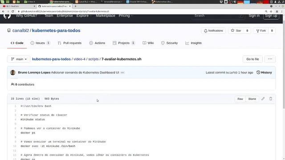Open the star count number

click(x=247, y=31)
